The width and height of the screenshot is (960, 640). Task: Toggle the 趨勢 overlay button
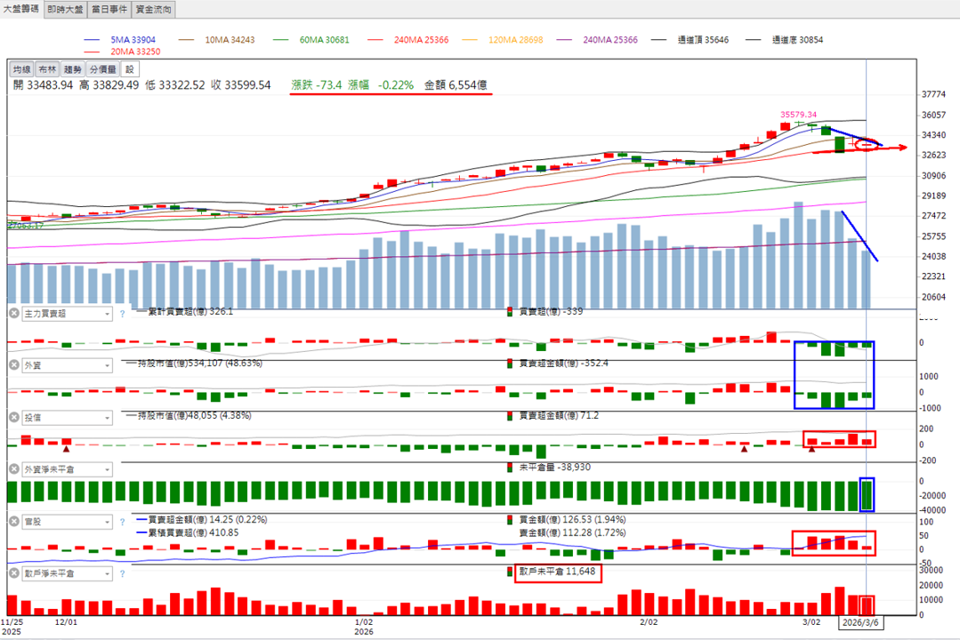pos(72,69)
